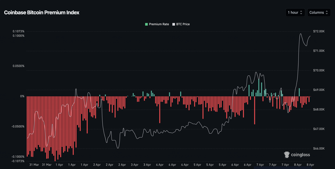Toggle the Premium Rate series in legend

tap(159, 24)
